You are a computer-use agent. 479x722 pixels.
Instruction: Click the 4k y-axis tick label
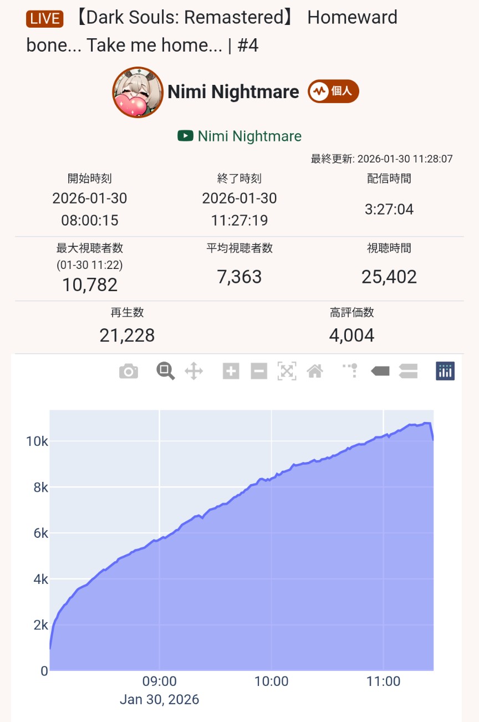pos(40,579)
